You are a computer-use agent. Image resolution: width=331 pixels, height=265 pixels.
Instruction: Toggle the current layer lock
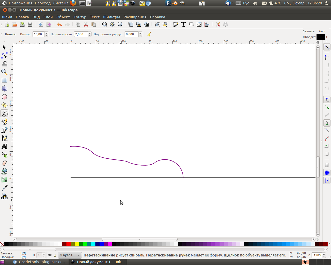coord(55,255)
